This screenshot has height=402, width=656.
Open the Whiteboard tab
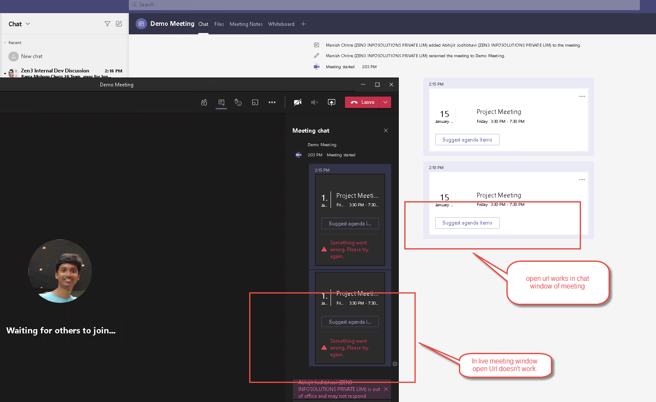point(281,24)
